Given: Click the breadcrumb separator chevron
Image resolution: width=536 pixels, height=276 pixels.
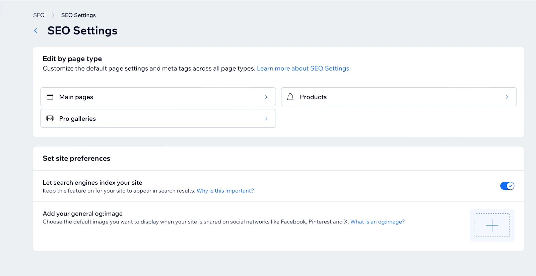Looking at the screenshot, I should [x=53, y=15].
